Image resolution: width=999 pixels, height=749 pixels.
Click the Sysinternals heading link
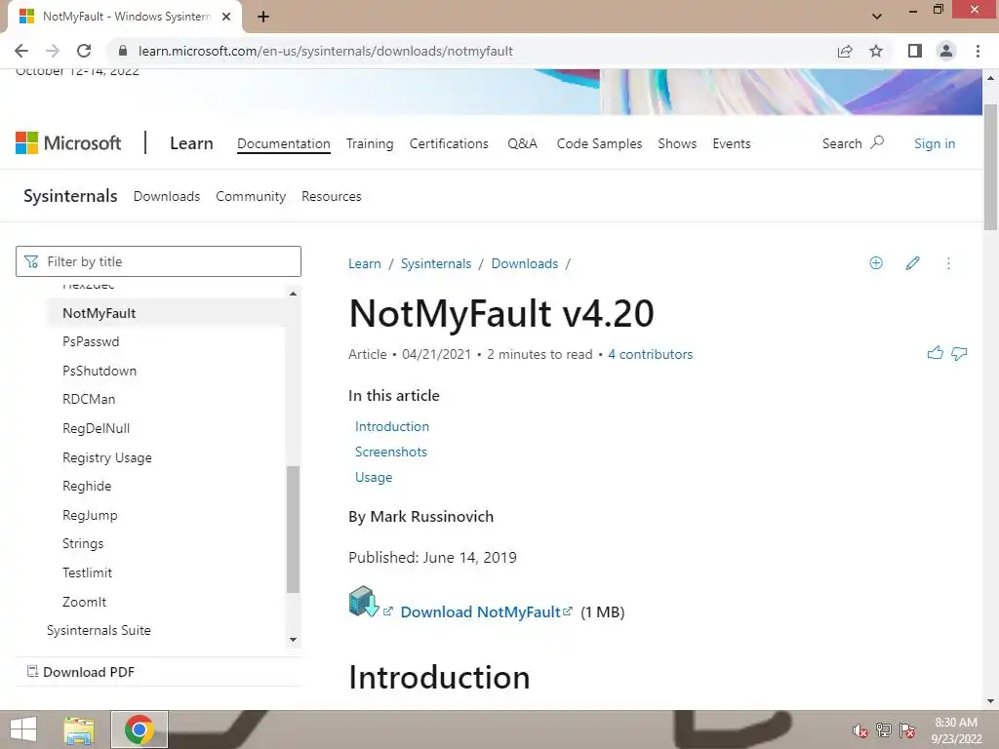[x=70, y=196]
